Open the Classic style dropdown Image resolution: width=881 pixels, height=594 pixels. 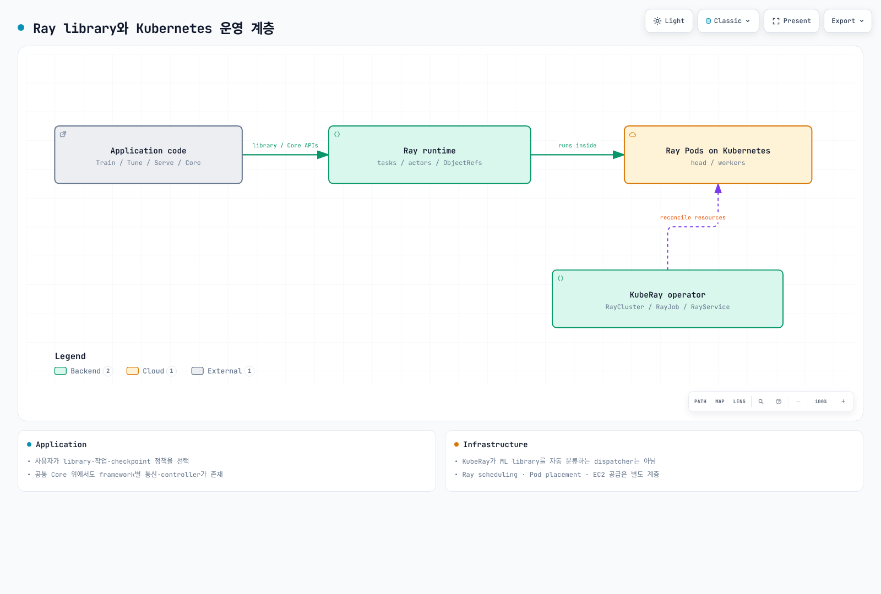pos(728,21)
